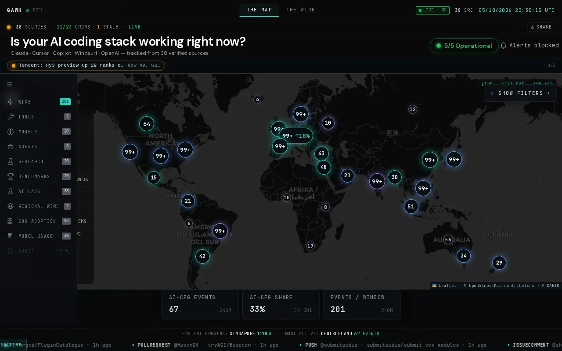
Task: Click the 1 STALE status text
Action: point(108,27)
